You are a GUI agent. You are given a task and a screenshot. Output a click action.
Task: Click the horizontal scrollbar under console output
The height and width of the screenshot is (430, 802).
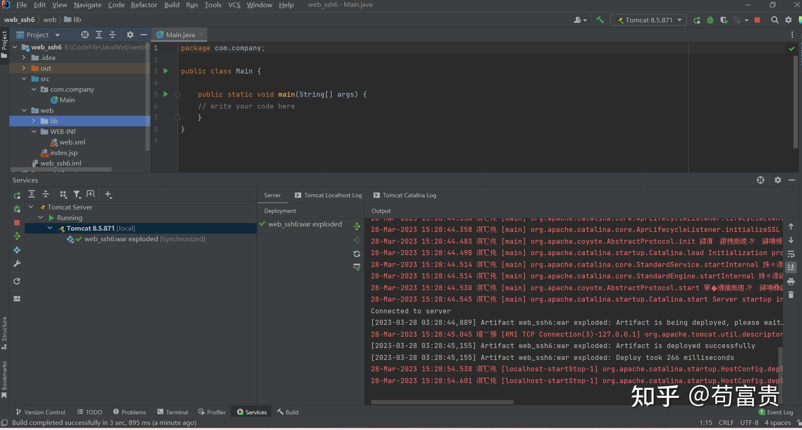[442, 402]
